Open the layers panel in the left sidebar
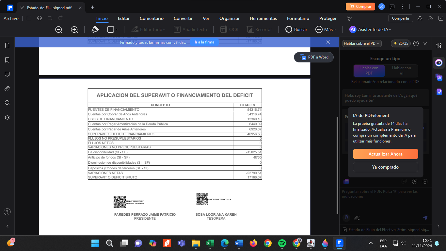The width and height of the screenshot is (446, 251). point(7,117)
